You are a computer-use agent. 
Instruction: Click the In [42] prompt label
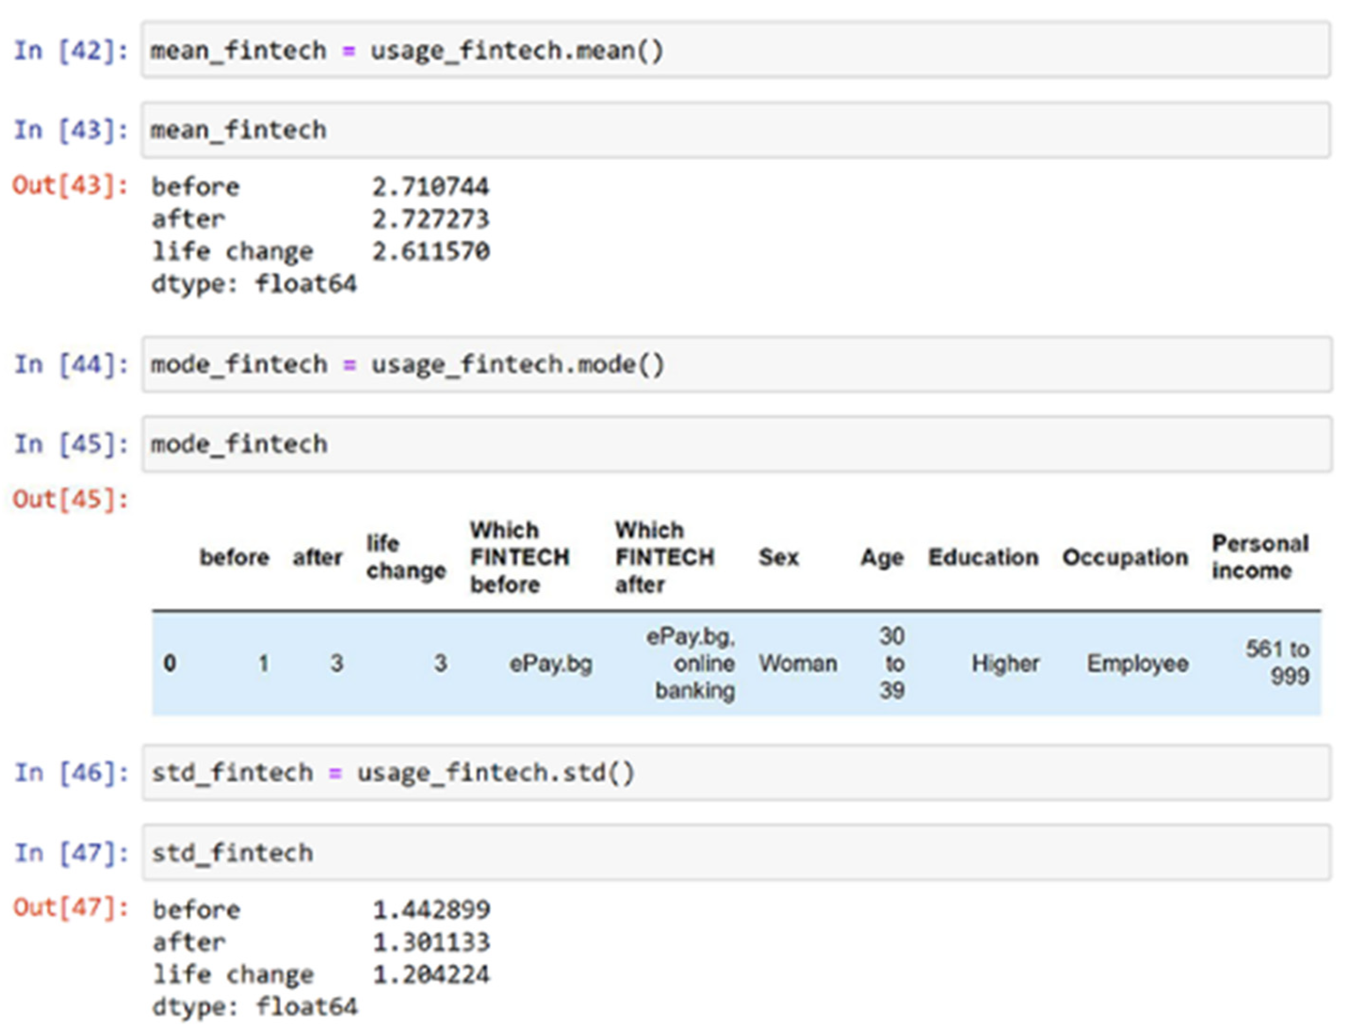point(70,50)
